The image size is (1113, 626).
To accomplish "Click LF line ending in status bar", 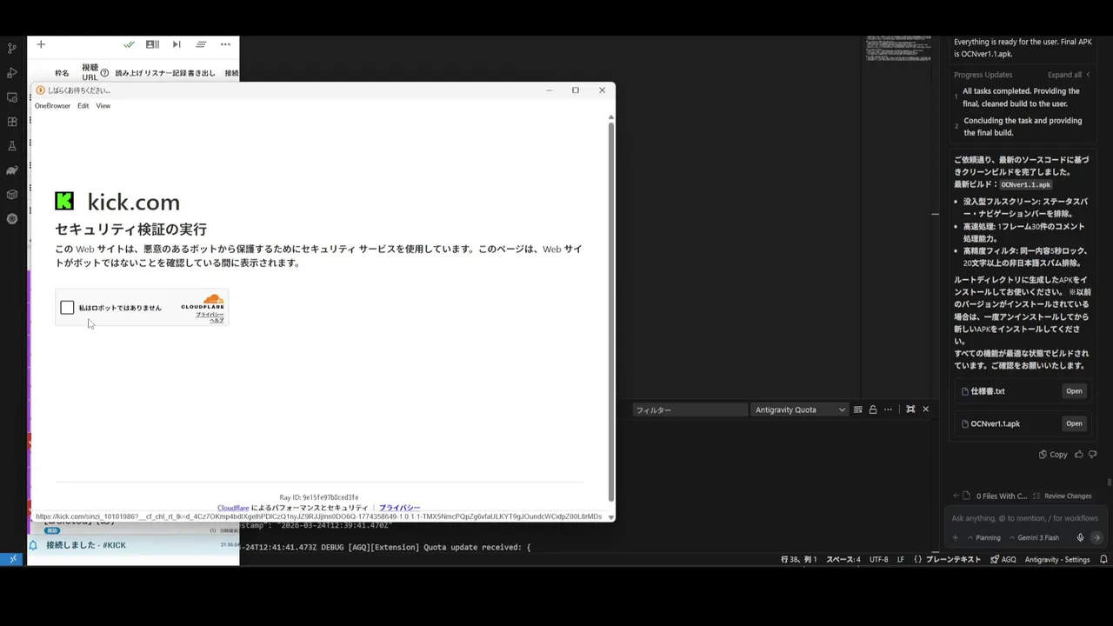I will tap(901, 559).
